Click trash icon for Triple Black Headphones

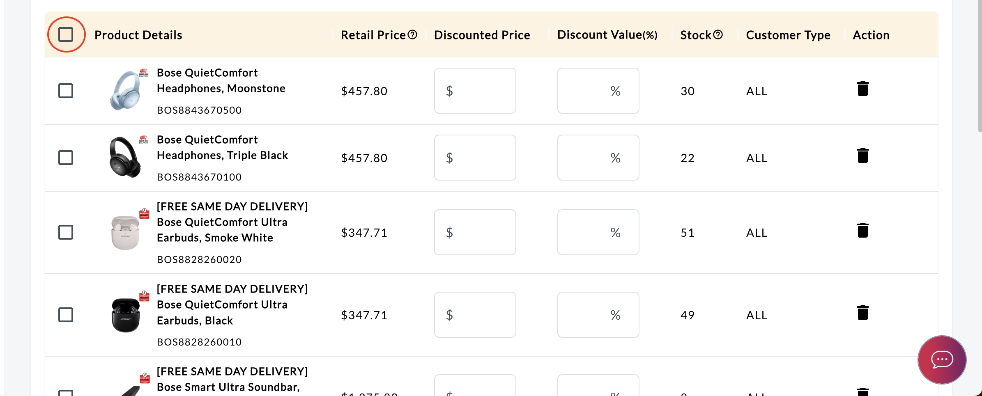tap(862, 156)
